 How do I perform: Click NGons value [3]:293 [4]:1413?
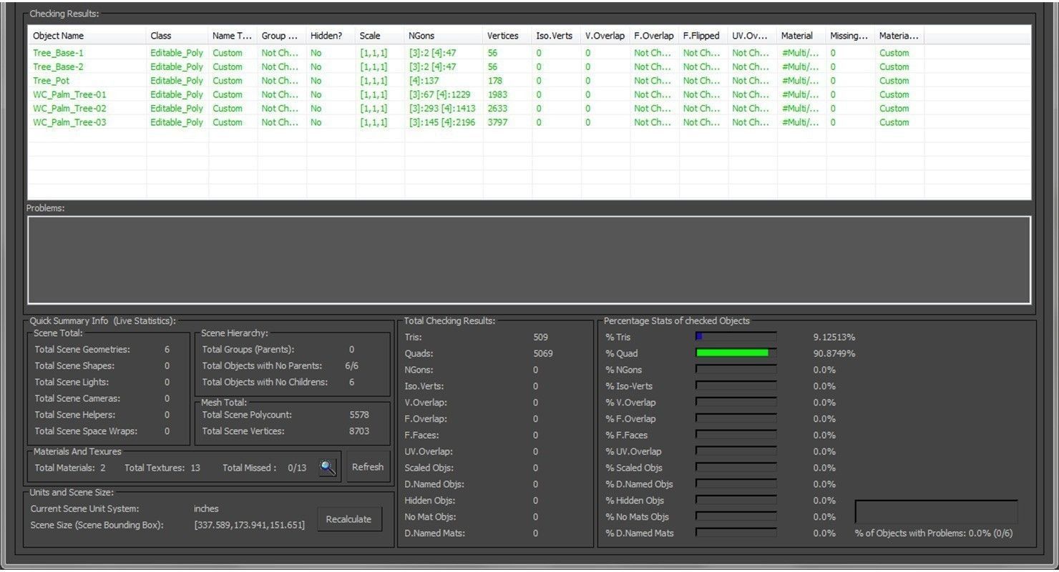(x=442, y=109)
